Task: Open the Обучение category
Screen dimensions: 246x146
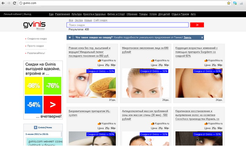Action: (x=132, y=14)
